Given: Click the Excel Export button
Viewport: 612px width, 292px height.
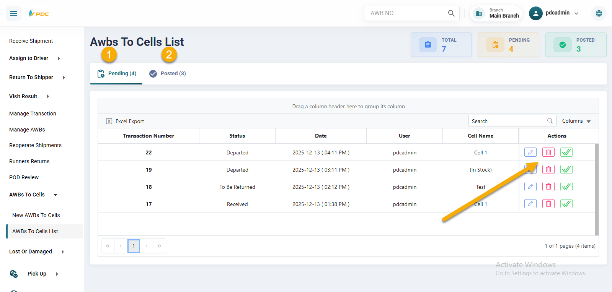Looking at the screenshot, I should 125,121.
